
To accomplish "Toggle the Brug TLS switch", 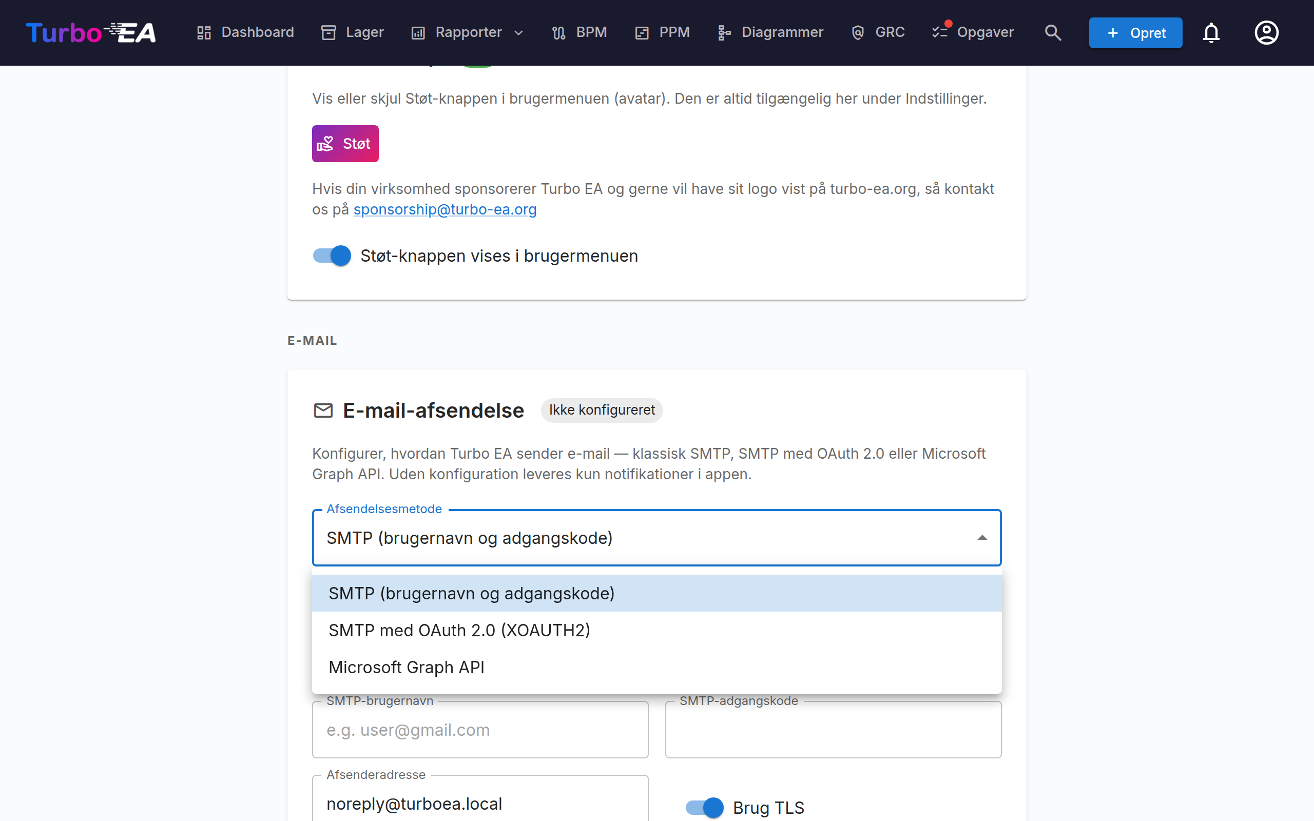I will [704, 808].
